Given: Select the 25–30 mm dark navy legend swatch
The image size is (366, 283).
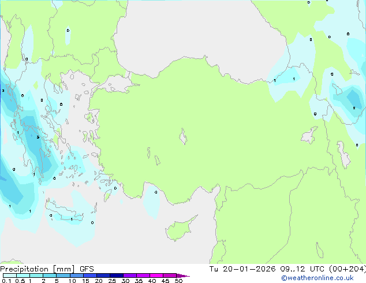Looking at the screenshot, I should coord(117,275).
